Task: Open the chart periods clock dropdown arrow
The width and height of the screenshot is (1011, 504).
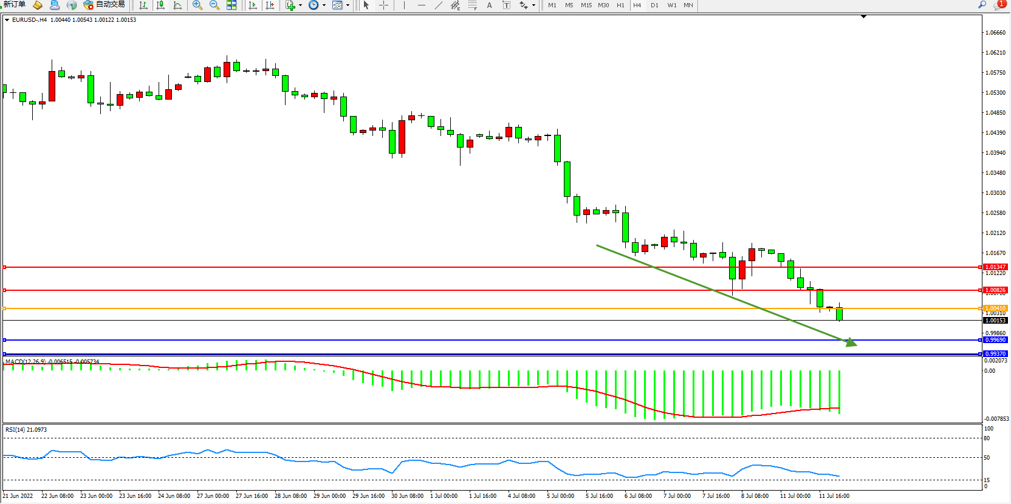Action: pos(323,5)
